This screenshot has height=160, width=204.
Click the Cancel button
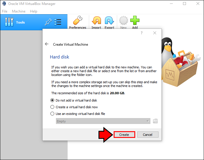tap(148, 134)
